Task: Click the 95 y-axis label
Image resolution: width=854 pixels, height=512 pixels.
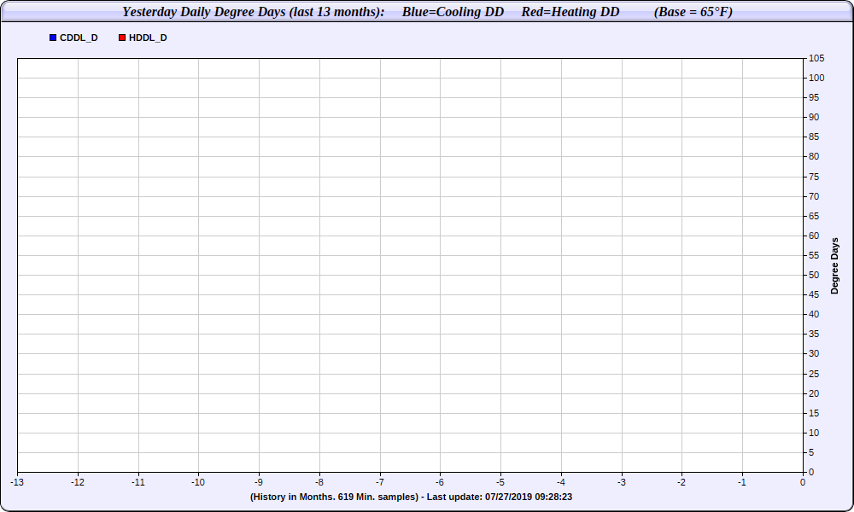Action: pos(814,97)
